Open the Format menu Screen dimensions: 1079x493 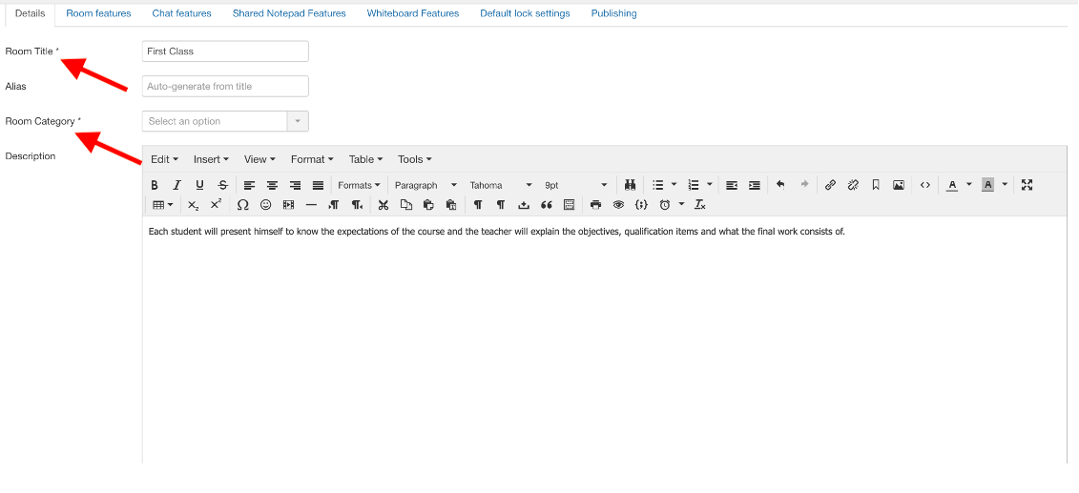tap(312, 159)
